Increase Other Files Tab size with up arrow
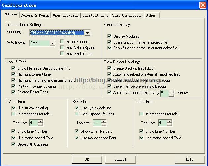This screenshot has height=166, width=208. (x=169, y=121)
